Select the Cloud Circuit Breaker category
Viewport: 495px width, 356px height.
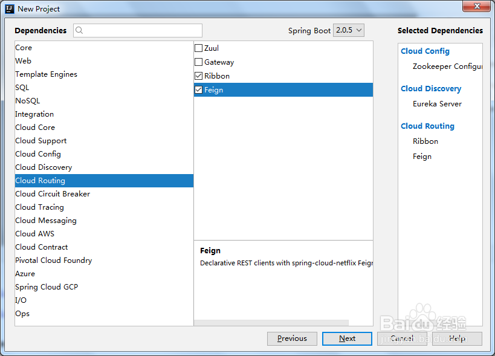(x=104, y=194)
